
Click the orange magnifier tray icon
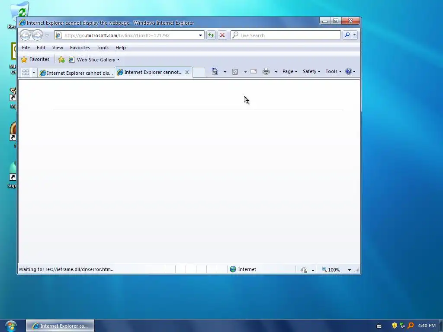tap(411, 326)
